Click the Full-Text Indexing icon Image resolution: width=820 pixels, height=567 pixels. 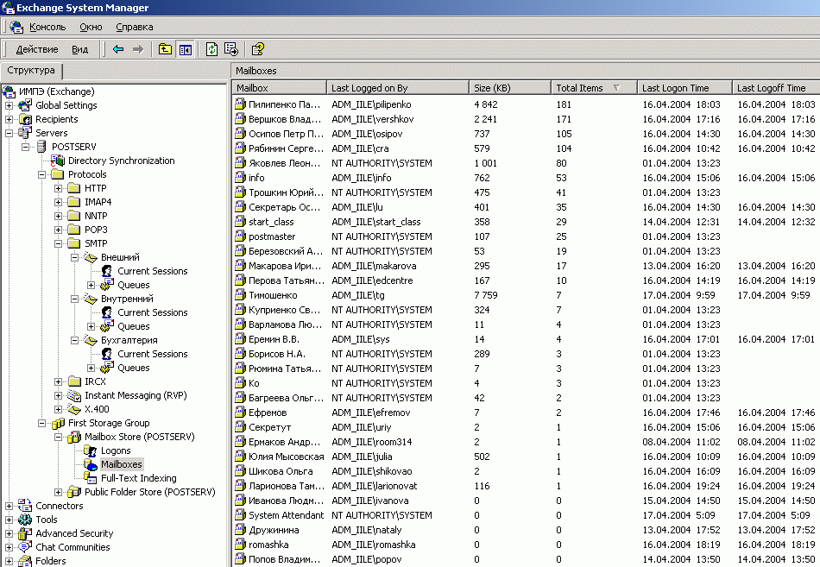91,478
